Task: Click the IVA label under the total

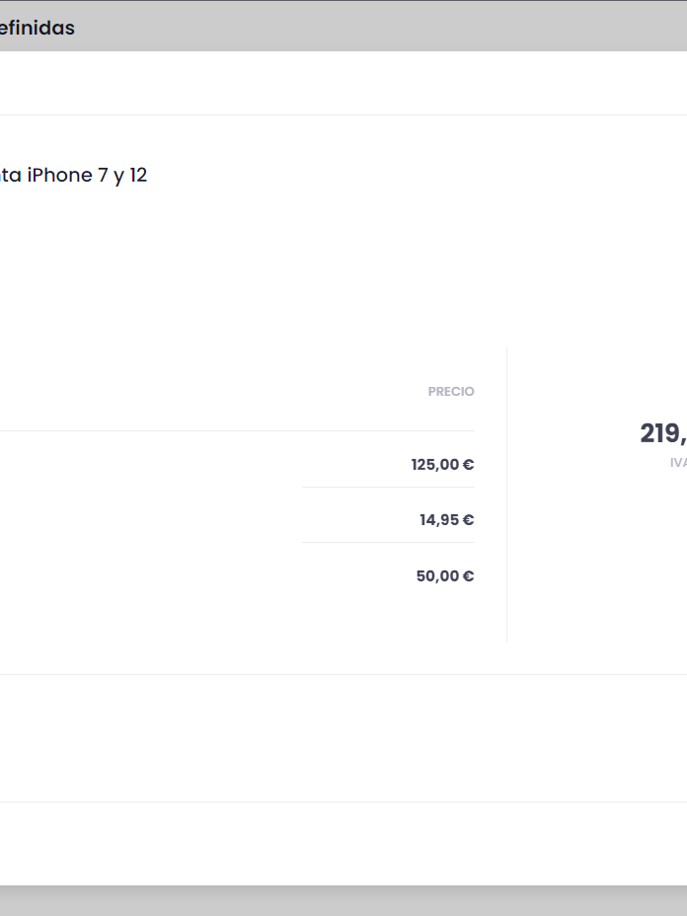Action: pos(678,462)
